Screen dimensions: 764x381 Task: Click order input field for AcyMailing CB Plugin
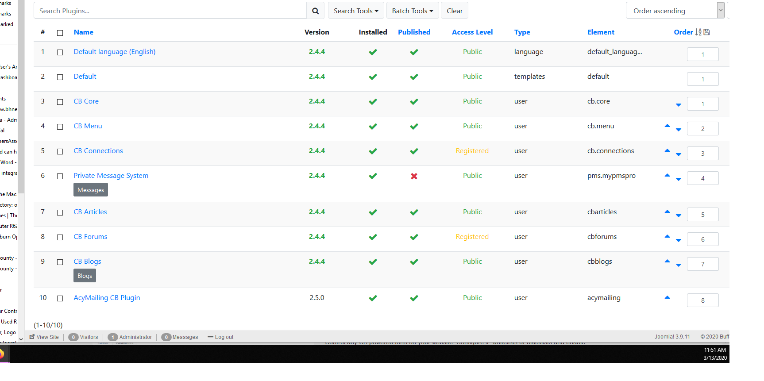pos(702,300)
